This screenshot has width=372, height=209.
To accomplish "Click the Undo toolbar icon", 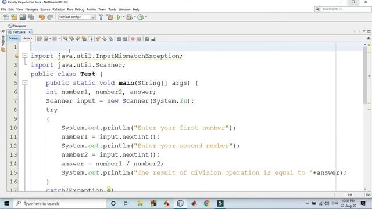I will (42, 17).
